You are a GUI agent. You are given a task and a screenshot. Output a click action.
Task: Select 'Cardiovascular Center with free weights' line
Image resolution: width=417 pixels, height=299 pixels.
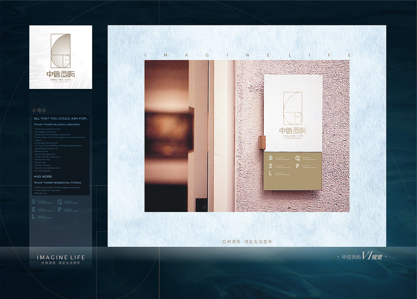coord(57,188)
